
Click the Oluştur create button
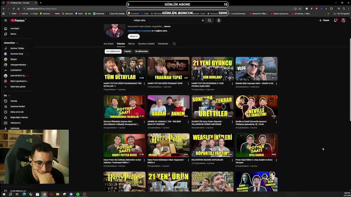(x=324, y=20)
